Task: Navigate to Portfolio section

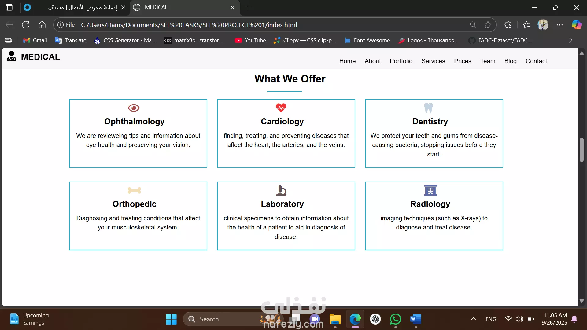Action: [401, 61]
